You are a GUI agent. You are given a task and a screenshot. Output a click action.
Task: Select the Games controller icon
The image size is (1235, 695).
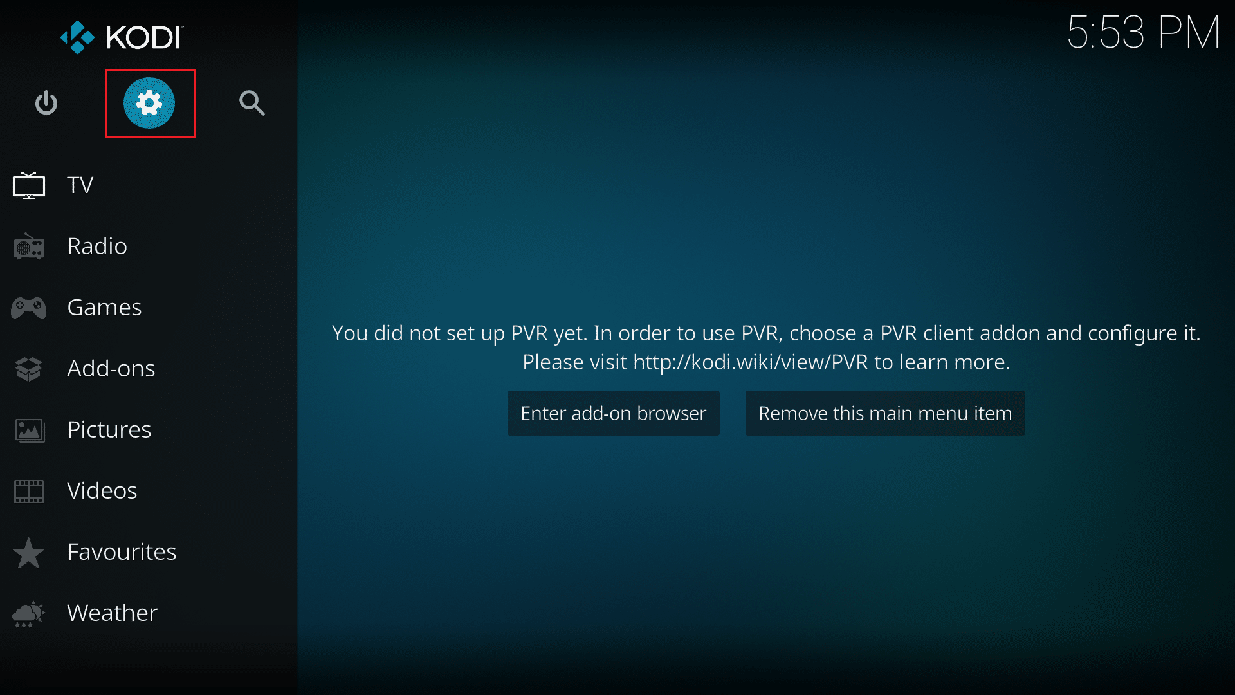30,307
